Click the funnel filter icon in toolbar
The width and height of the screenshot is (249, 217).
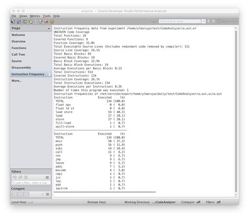point(40,22)
